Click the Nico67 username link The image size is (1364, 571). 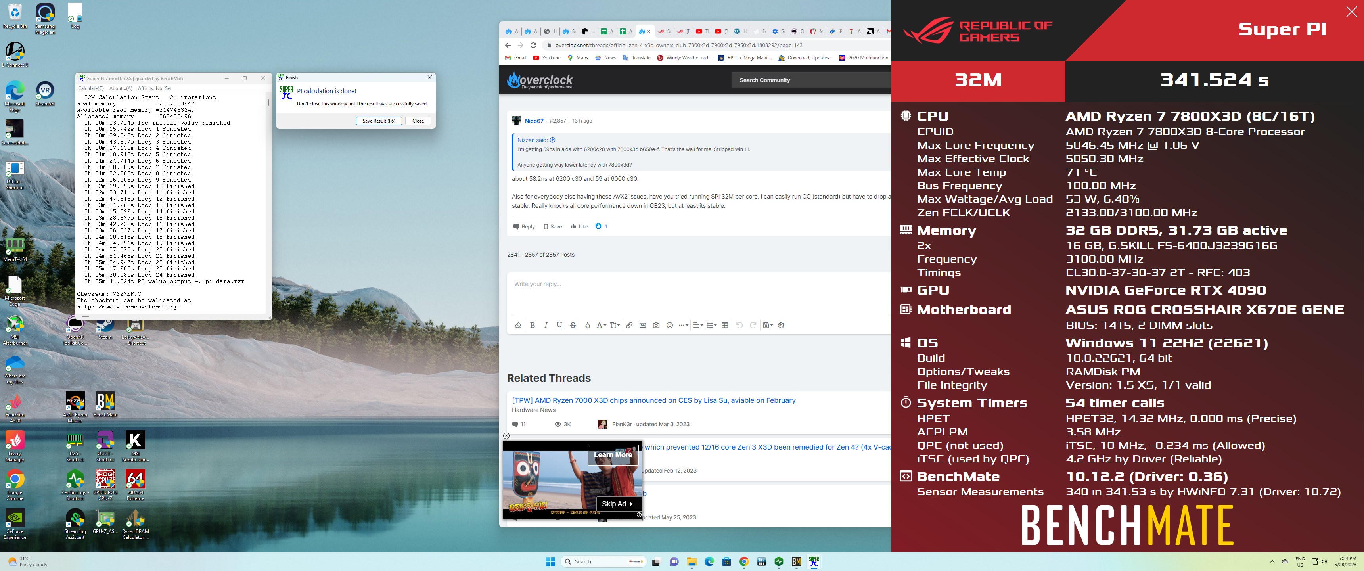[x=534, y=121]
